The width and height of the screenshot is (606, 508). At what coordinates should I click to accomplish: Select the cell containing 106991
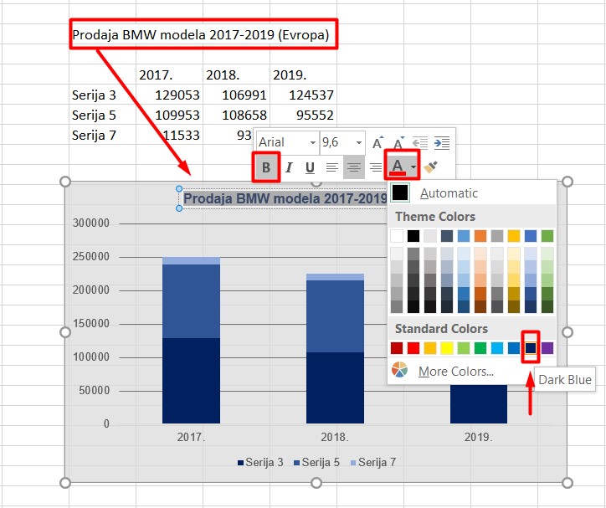pyautogui.click(x=236, y=95)
